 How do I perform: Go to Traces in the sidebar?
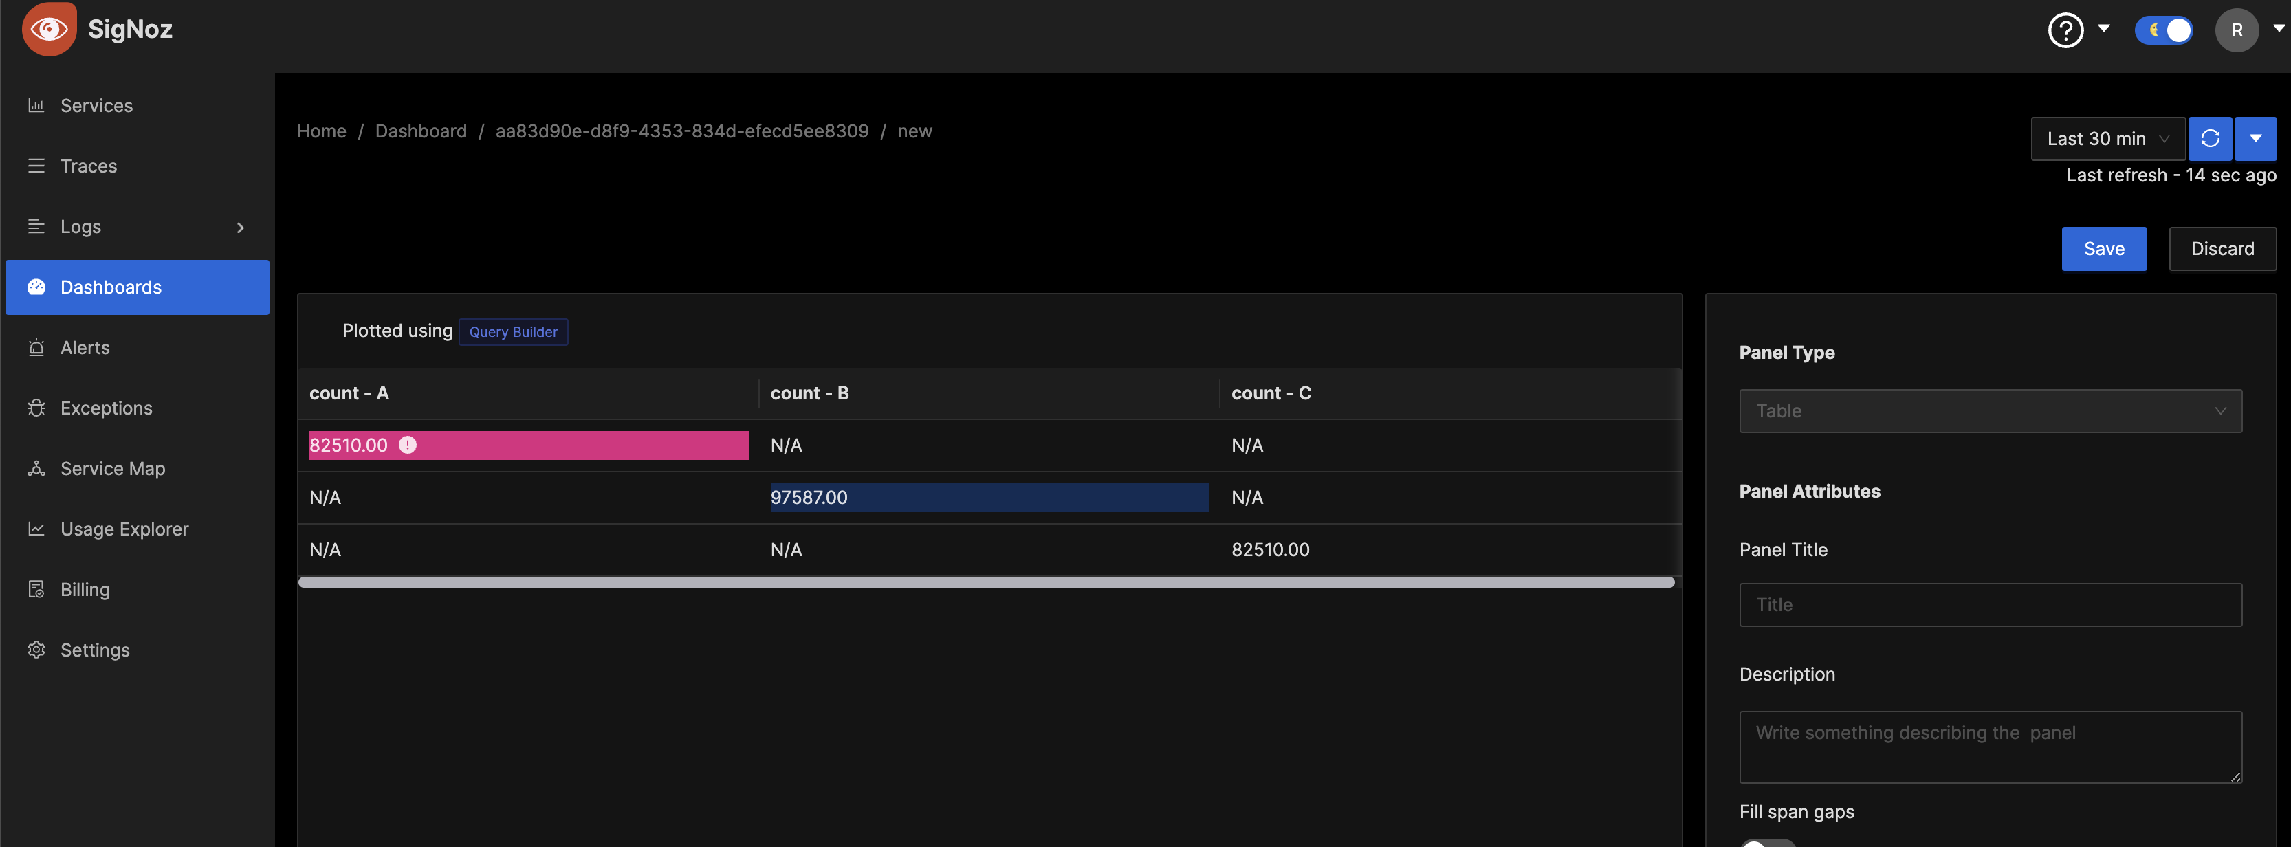(x=88, y=166)
